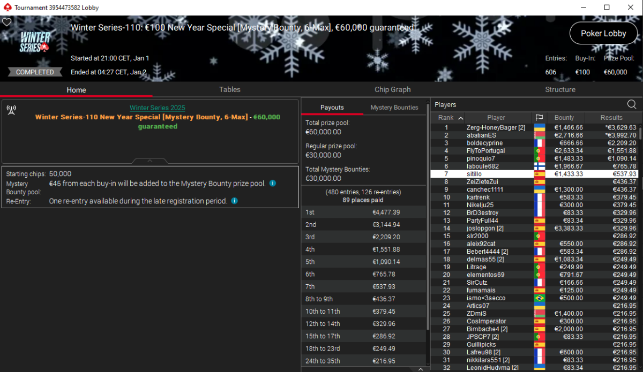Viewport: 643px width, 372px height.
Task: Click info icon next to Re-Entry description
Action: coord(234,201)
